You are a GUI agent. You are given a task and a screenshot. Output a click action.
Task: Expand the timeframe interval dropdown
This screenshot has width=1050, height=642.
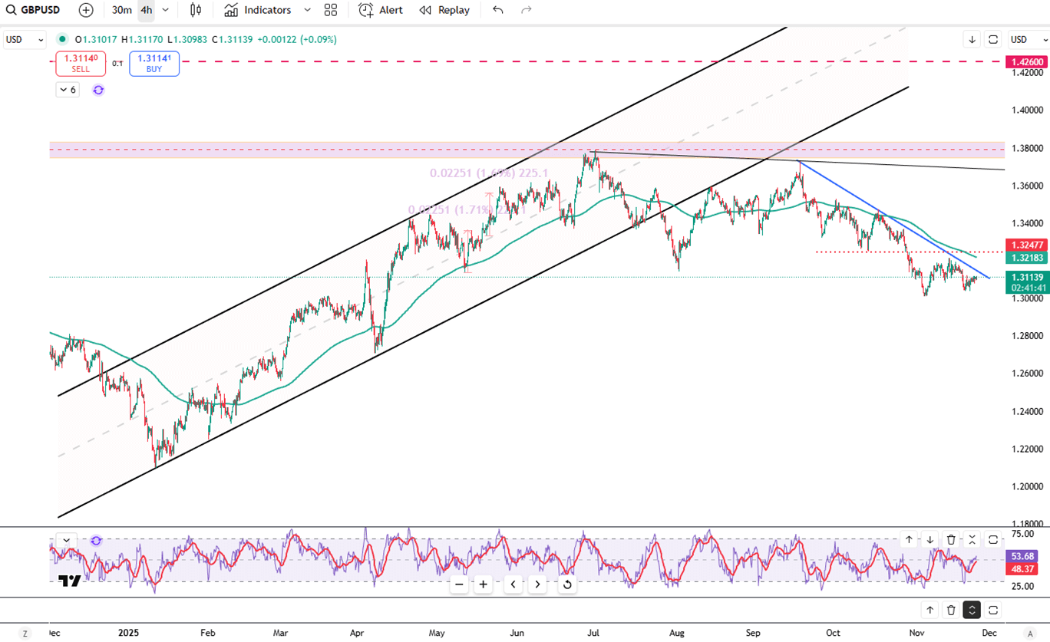(x=166, y=10)
